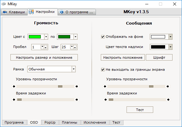Click the MKey app icon in title bar
The height and width of the screenshot is (127, 182).
click(x=3, y=4)
